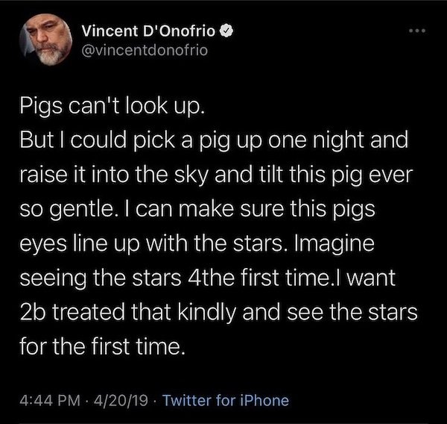Click the Twitter for iPhone source link
The height and width of the screenshot is (424, 447).
[225, 399]
